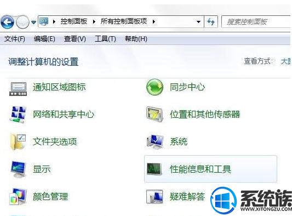Open the 同步中心 link
This screenshot has width=292, height=216.
click(x=187, y=87)
